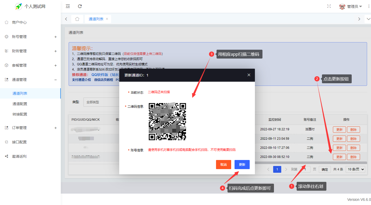
Task: Click 删除 in the 2022-09-11 row
Action: 354,139
